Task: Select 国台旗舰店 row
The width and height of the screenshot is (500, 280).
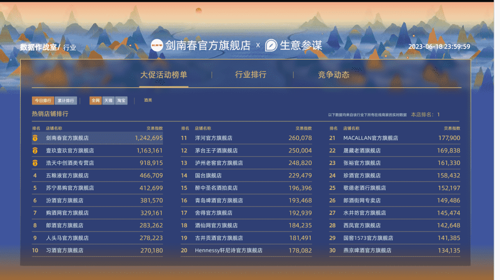Action: (246, 175)
